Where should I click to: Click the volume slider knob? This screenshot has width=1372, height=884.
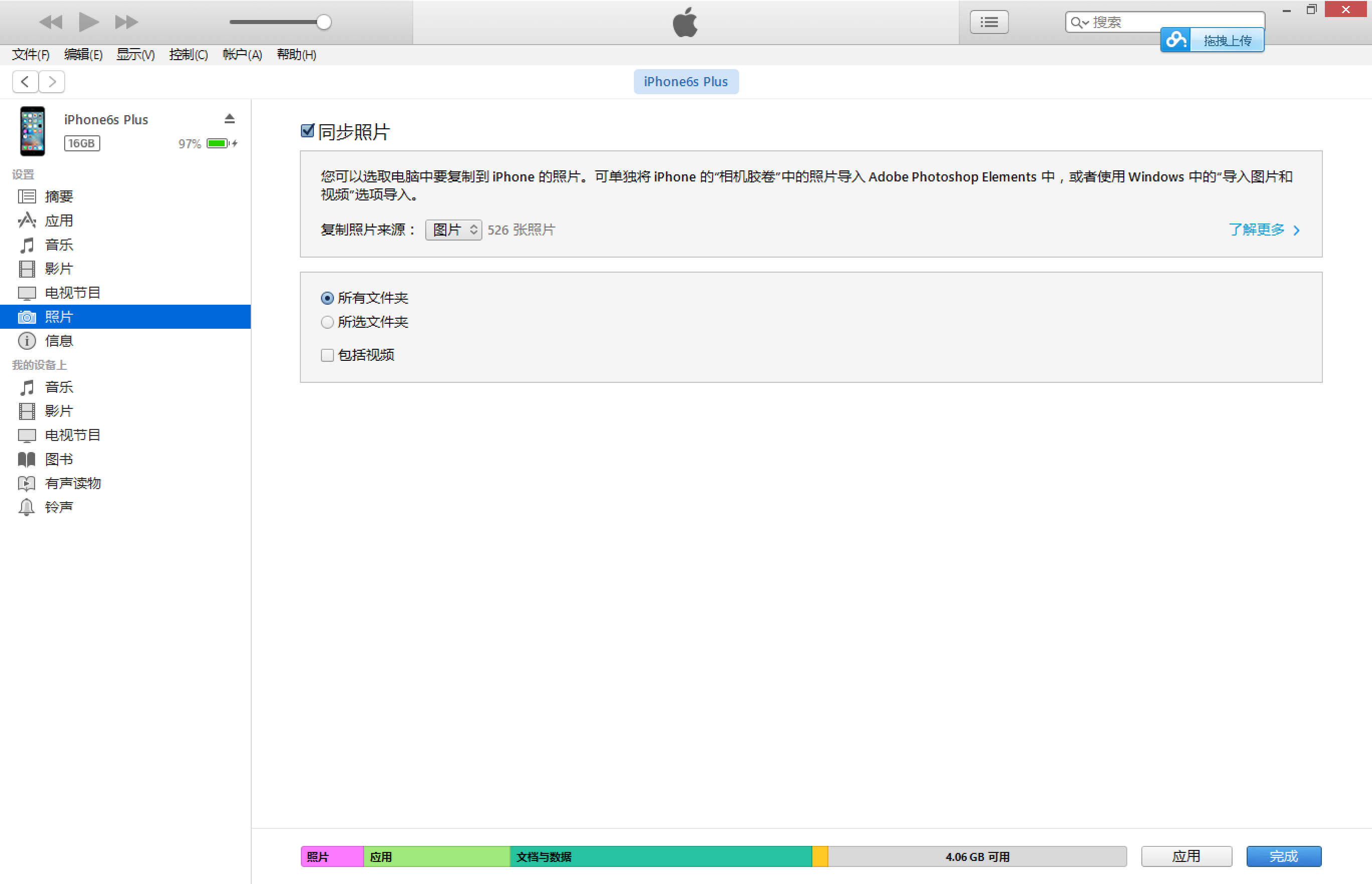(324, 23)
